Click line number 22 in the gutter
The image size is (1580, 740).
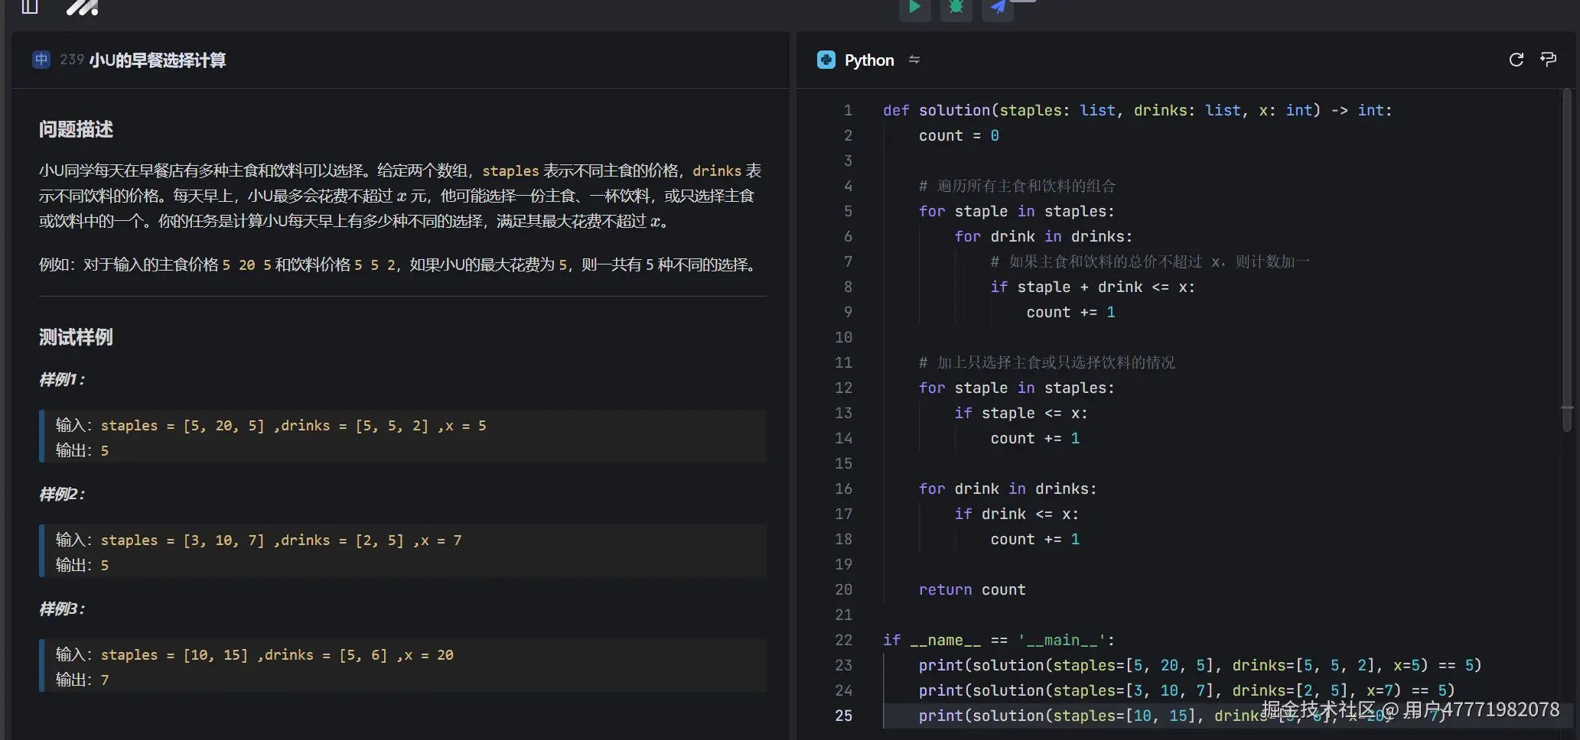pos(843,640)
